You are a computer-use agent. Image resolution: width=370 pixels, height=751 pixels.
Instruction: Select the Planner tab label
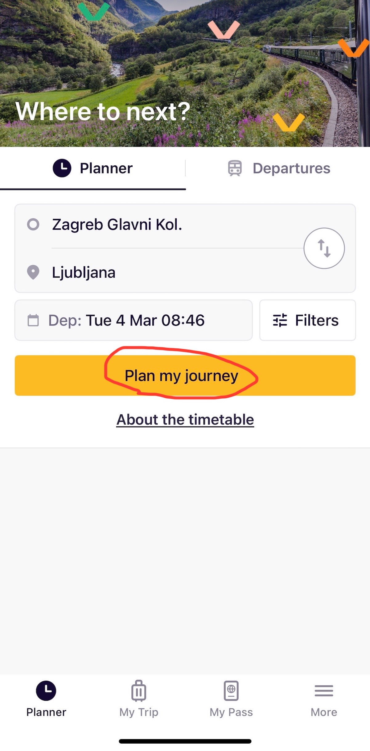(x=106, y=168)
